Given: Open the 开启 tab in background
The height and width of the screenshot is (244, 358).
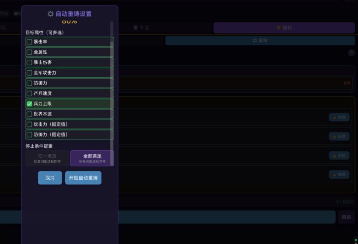Looking at the screenshot, I should [141, 28].
